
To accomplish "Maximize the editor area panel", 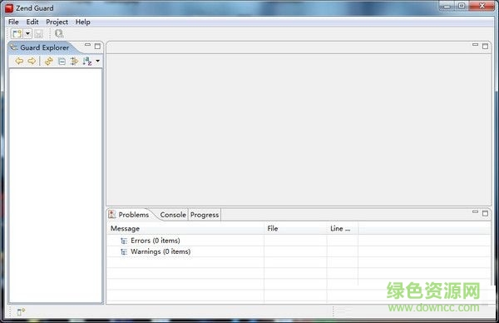I will 485,46.
